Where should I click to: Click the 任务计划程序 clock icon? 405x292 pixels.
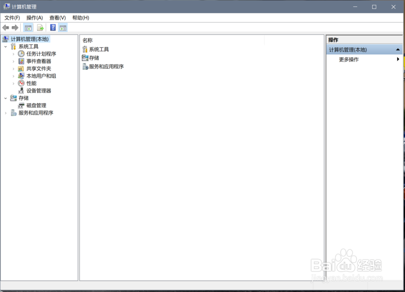click(x=21, y=54)
